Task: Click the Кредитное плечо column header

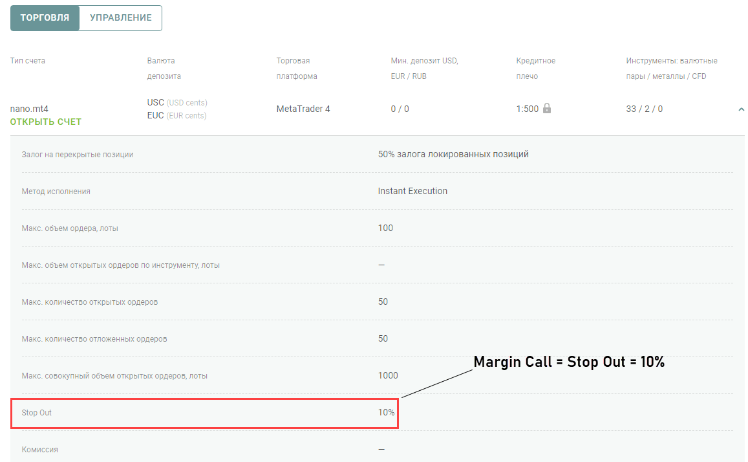Action: pos(535,68)
